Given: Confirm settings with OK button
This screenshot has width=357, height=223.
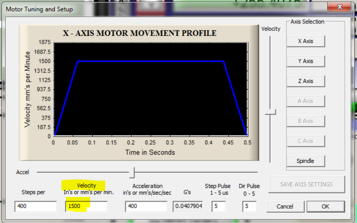Looking at the screenshot, I should (326, 207).
